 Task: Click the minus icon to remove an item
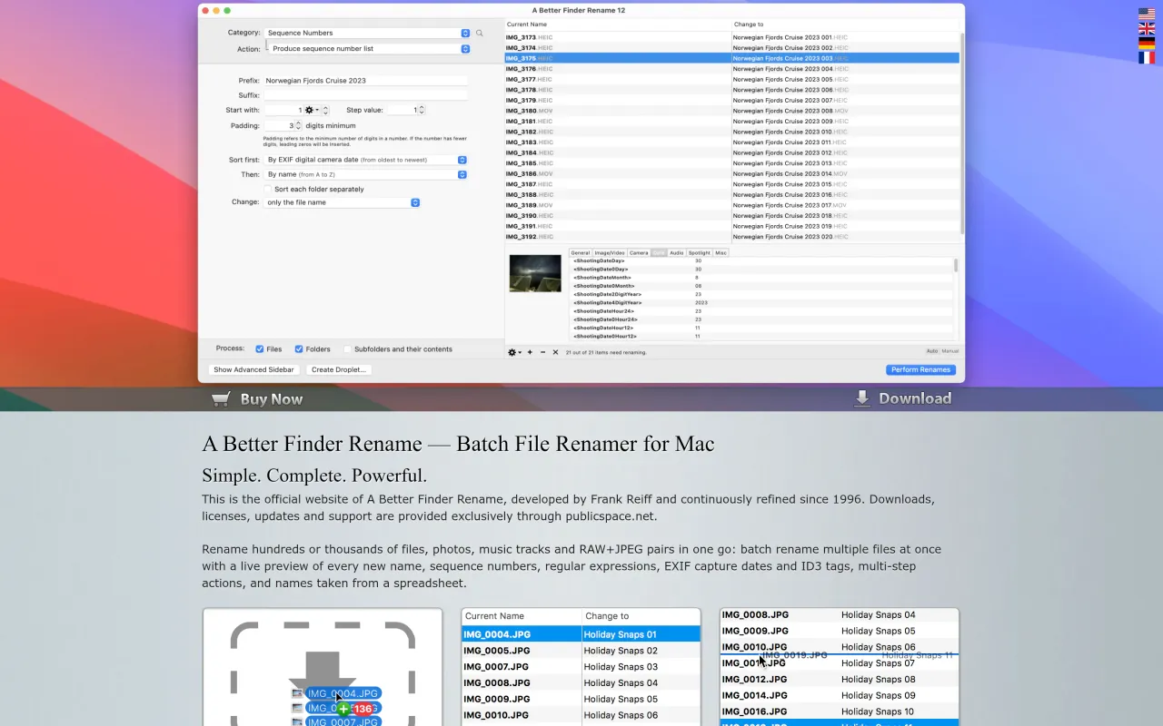[x=542, y=352]
